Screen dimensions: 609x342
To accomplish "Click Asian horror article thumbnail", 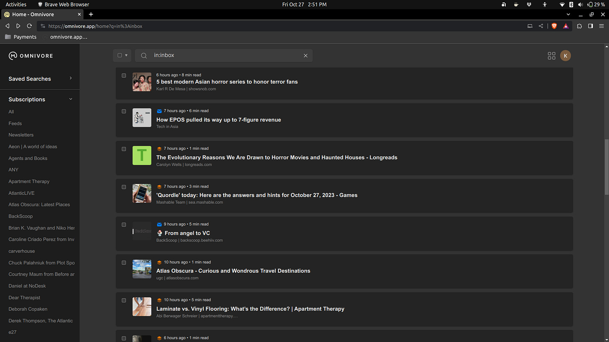I will coord(142,82).
